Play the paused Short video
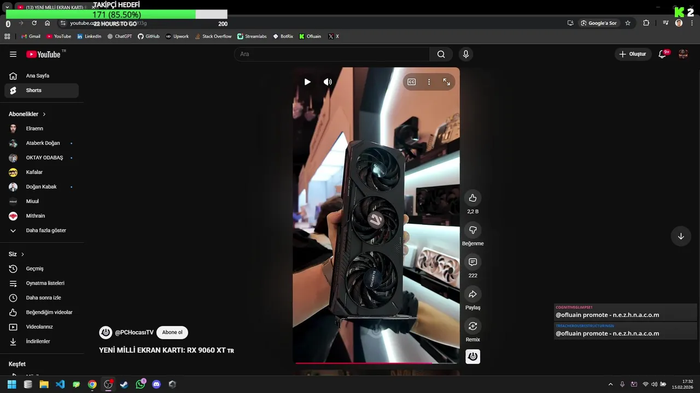 (x=307, y=82)
